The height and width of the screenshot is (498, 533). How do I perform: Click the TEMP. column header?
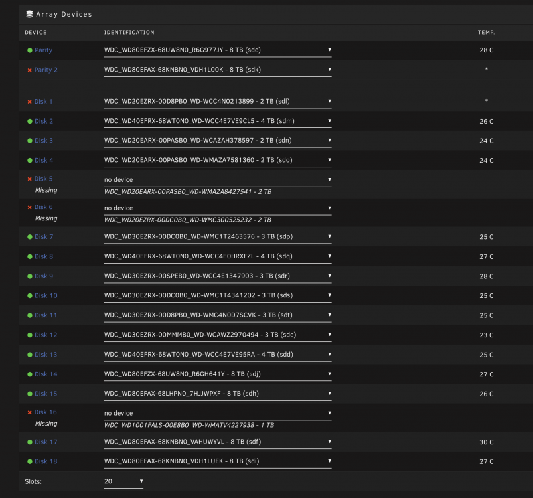pos(486,33)
